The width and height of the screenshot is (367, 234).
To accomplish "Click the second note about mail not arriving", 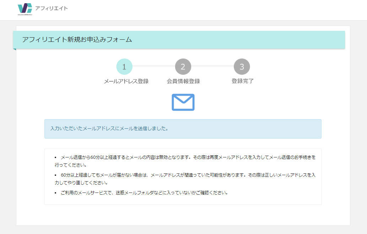I will 185,179.
